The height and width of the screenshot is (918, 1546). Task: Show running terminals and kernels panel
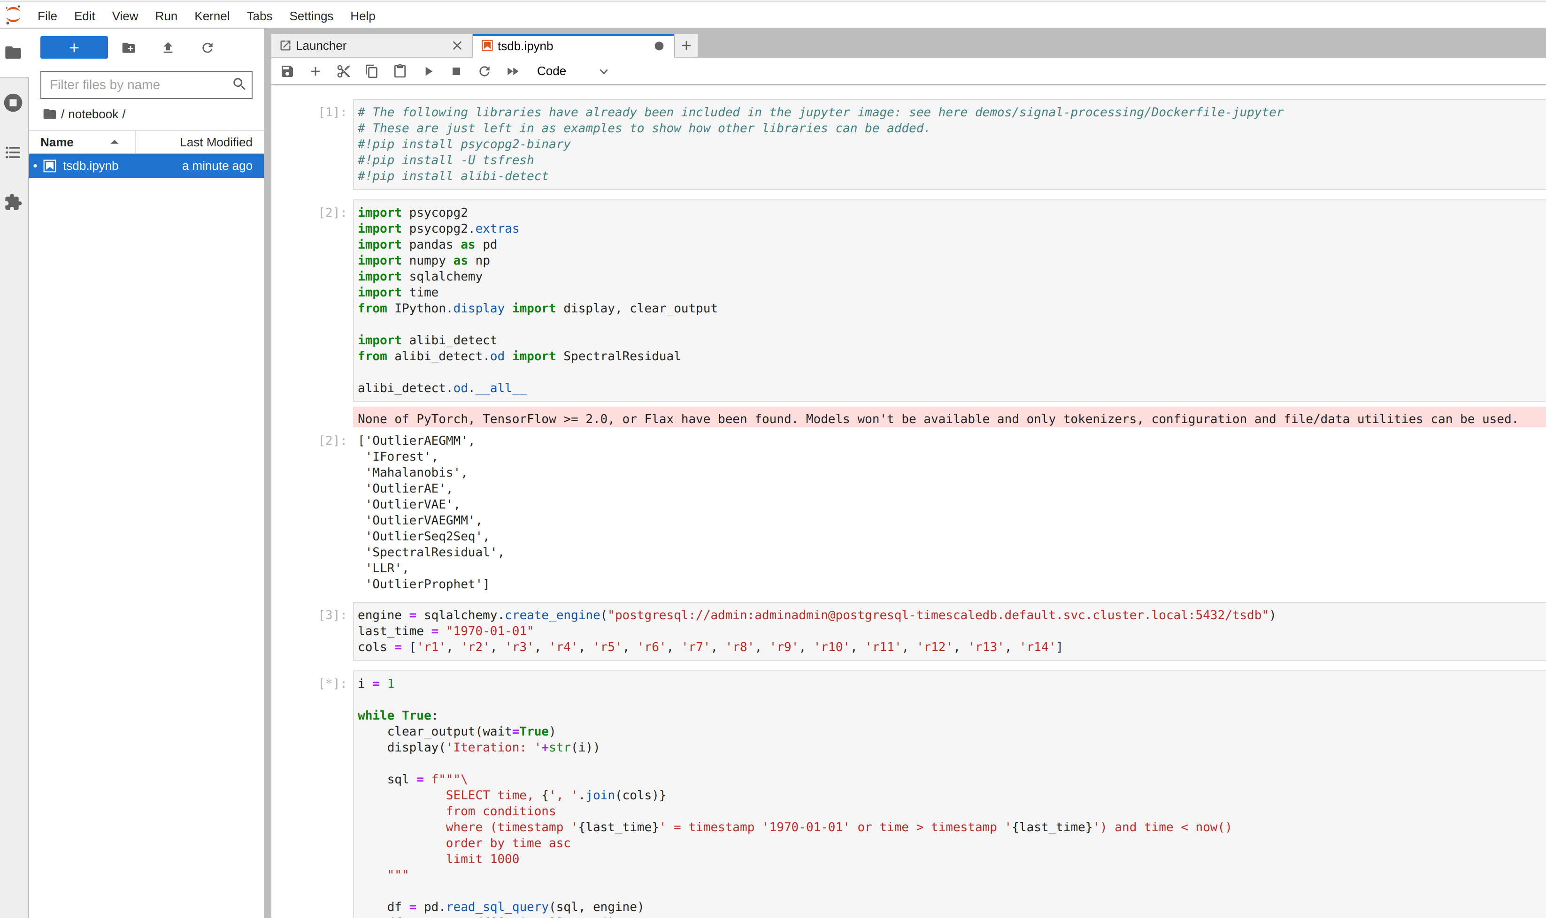tap(13, 103)
